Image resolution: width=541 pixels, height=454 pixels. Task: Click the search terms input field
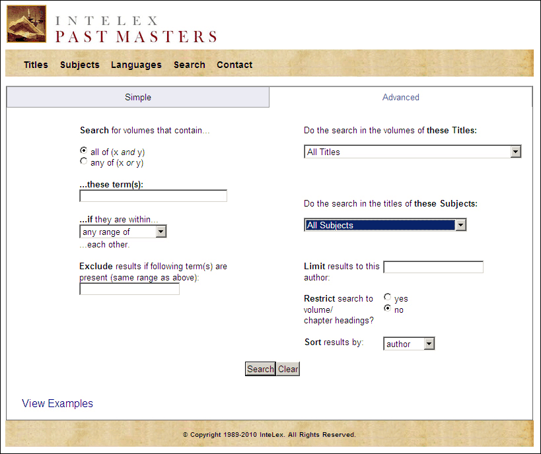153,195
